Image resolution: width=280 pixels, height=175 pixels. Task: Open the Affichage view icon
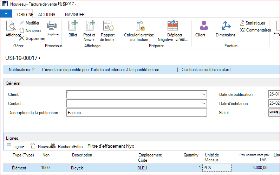11,26
